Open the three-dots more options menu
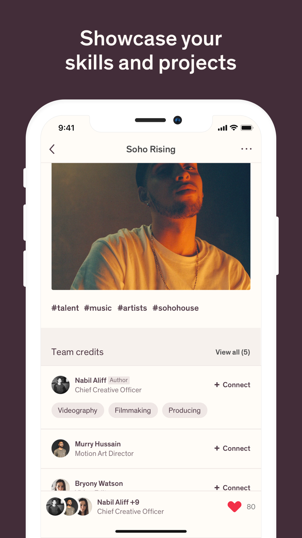 [x=246, y=149]
